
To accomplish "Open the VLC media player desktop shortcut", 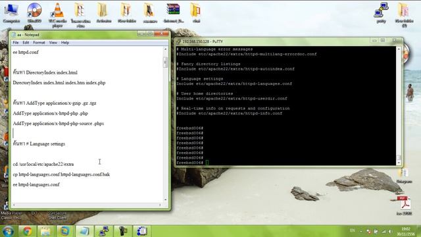I will [x=57, y=14].
